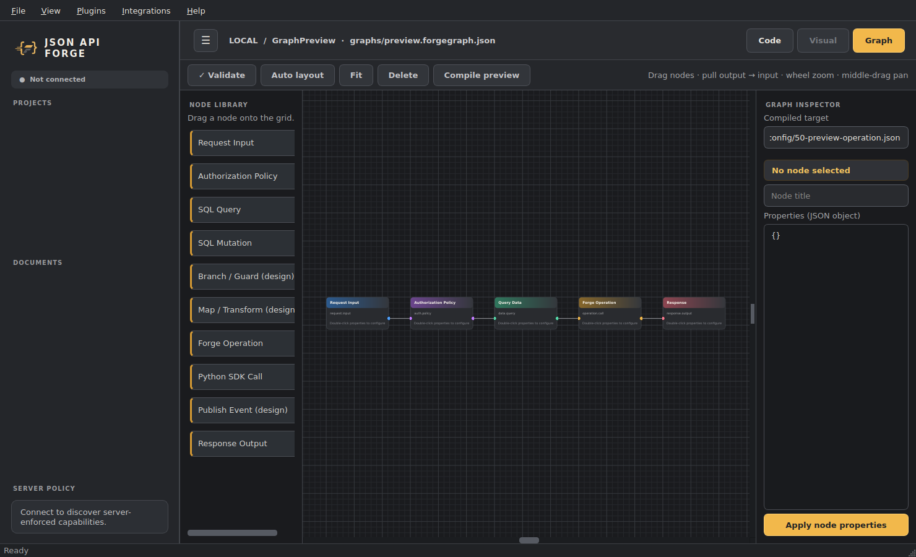Image resolution: width=916 pixels, height=557 pixels.
Task: Click into Properties JSON object editor
Action: [836, 366]
